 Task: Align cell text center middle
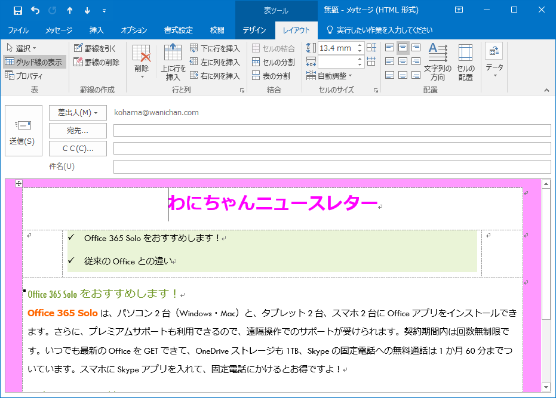coord(403,61)
